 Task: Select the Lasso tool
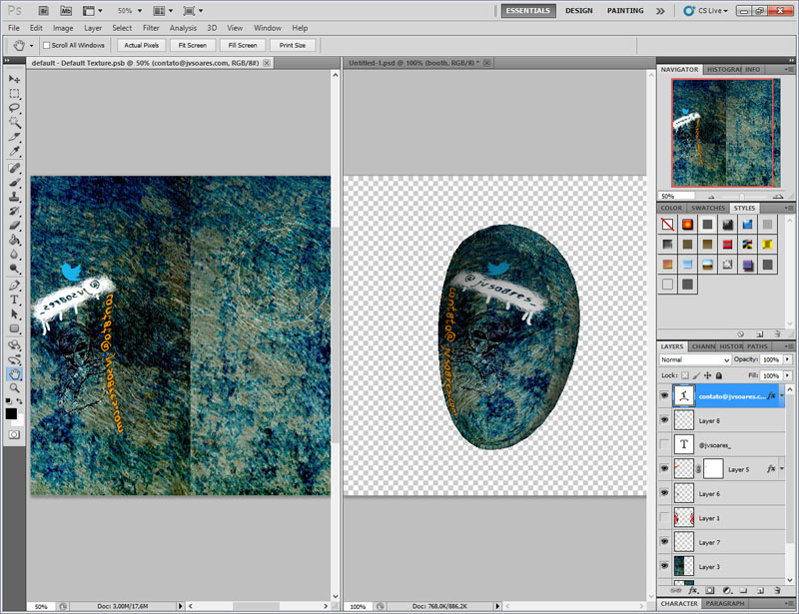(x=14, y=107)
